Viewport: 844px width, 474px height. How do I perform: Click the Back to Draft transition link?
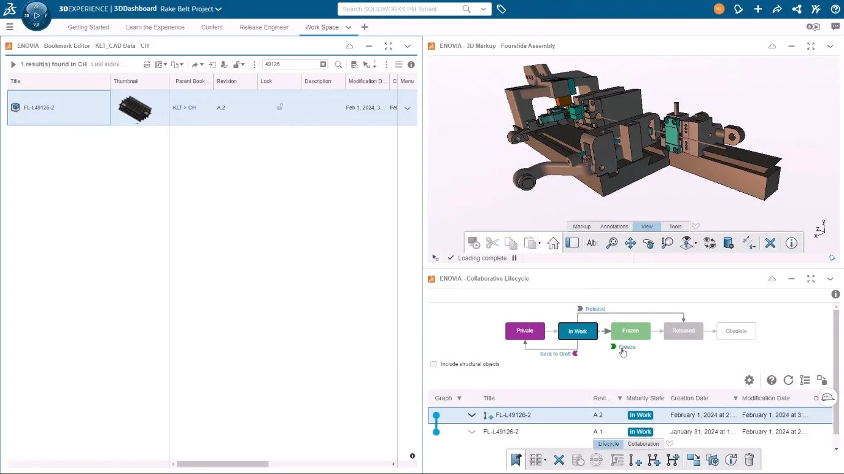555,354
